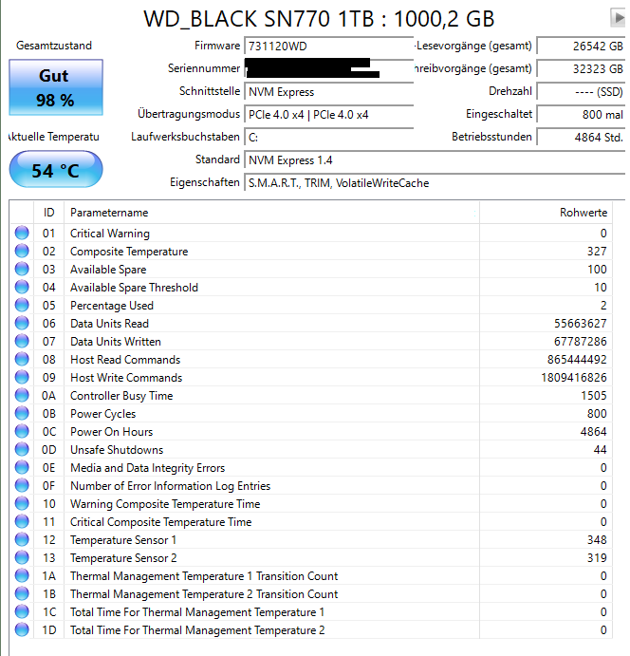This screenshot has height=656, width=630.
Task: Click status icon of Power Cycles row
Action: [x=22, y=413]
